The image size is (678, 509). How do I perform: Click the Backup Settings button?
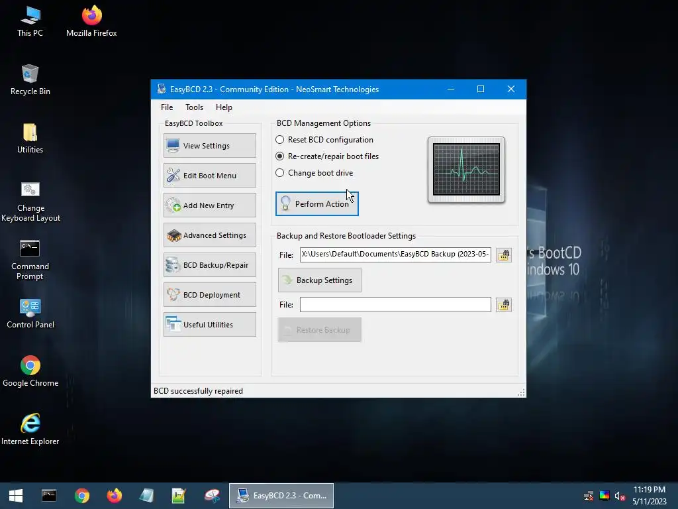pyautogui.click(x=320, y=280)
